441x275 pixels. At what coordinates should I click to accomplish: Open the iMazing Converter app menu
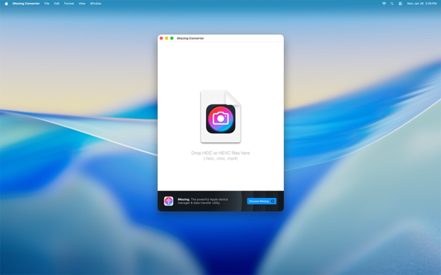click(26, 3)
